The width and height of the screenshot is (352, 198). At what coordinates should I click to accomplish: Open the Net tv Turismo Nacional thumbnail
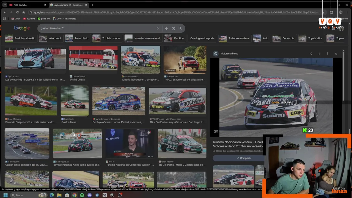click(x=130, y=144)
